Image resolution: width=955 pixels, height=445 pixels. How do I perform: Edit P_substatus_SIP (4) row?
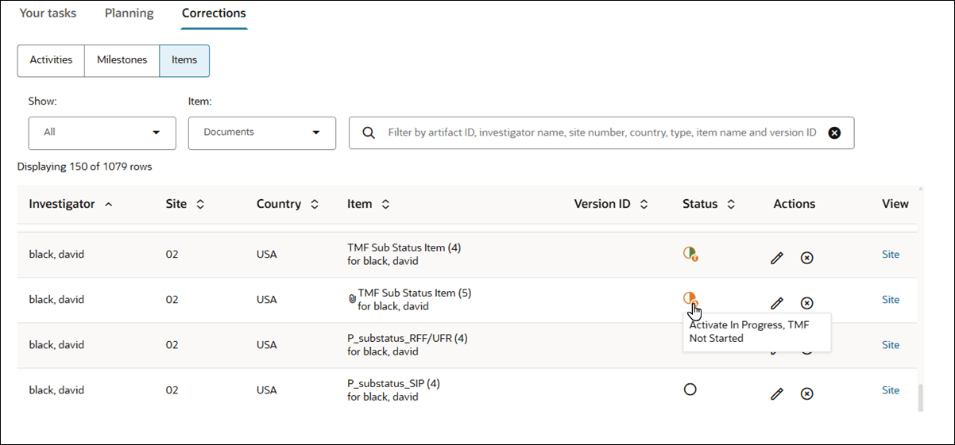pos(777,393)
